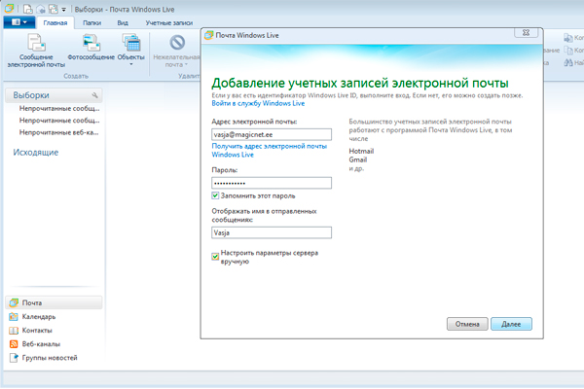Click the e-mail address input field
This screenshot has height=389, width=584.
coord(272,134)
